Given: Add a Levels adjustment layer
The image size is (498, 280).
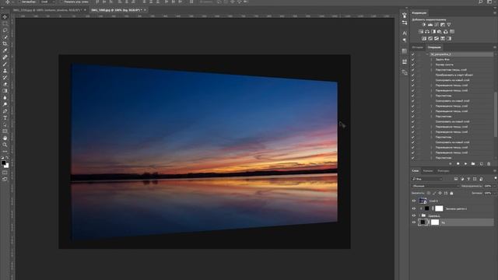Looking at the screenshot, I should point(430,25).
